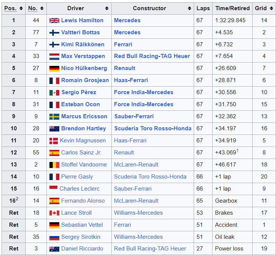Select the 1:32:29.845 time cell
Viewport: 276px width, 255px height.
coord(232,20)
